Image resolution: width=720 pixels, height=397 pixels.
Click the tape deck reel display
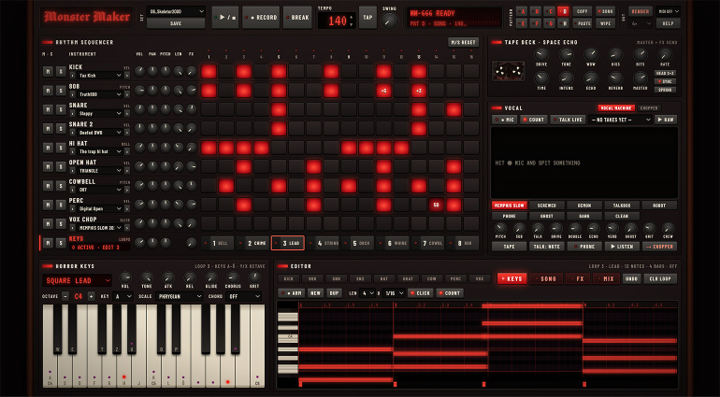coord(508,71)
